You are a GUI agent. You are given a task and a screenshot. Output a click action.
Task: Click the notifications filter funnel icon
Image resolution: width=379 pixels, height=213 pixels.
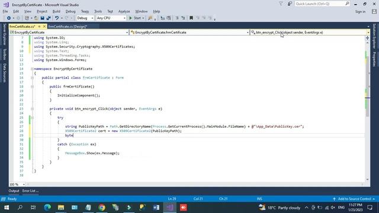[281, 4]
